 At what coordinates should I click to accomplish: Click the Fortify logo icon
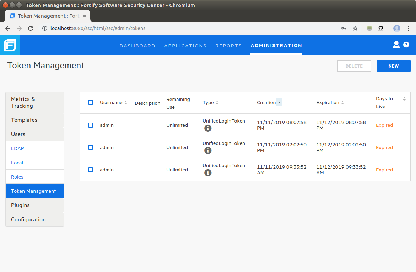pyautogui.click(x=10, y=45)
